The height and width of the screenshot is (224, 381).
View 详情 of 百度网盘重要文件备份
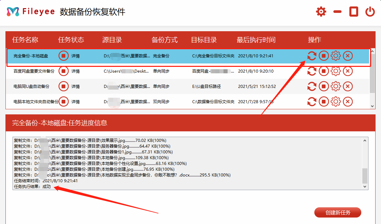[76, 71]
